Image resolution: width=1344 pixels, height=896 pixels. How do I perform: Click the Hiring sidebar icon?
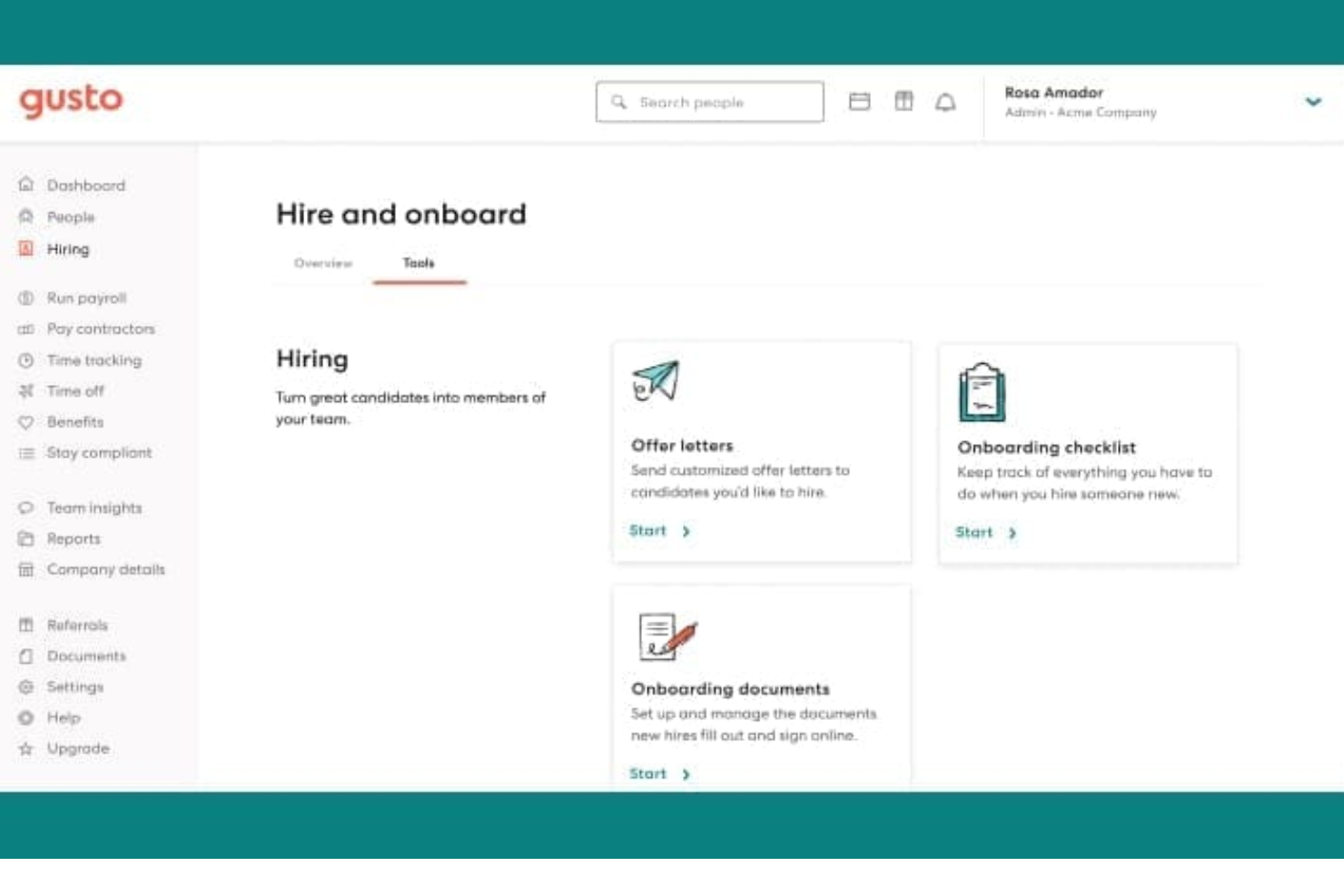point(26,248)
